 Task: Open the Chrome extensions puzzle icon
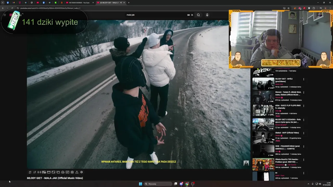[x=314, y=8]
